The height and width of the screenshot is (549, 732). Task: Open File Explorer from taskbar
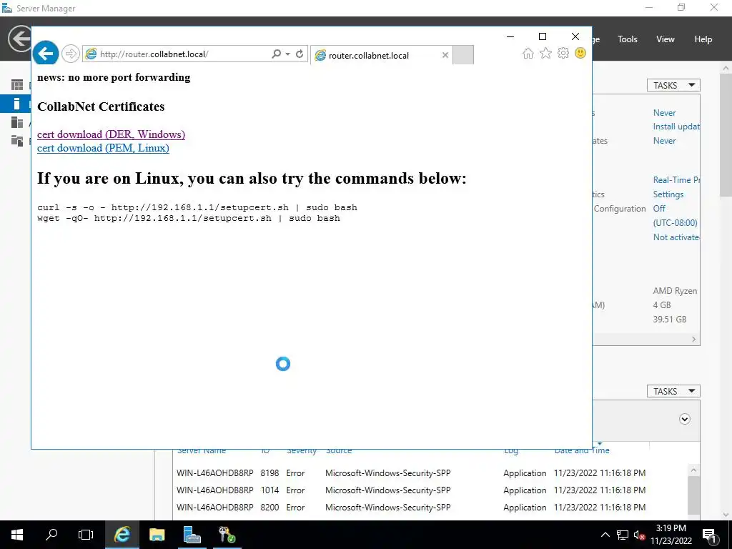click(157, 535)
